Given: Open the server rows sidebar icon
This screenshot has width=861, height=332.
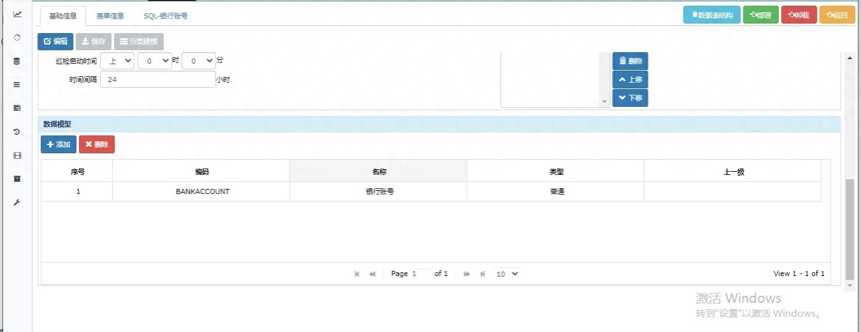Looking at the screenshot, I should [x=17, y=108].
